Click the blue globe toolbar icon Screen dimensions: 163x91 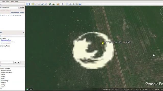tap(80, 4)
